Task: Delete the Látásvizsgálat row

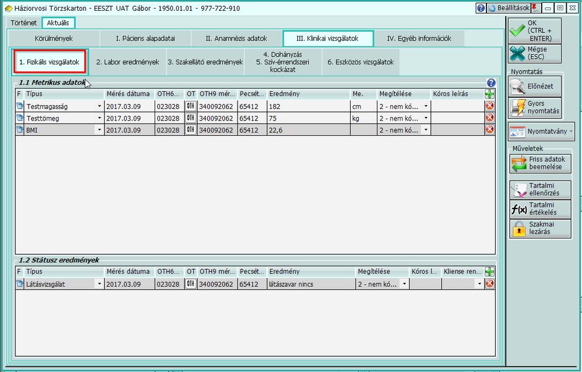Action: point(489,284)
